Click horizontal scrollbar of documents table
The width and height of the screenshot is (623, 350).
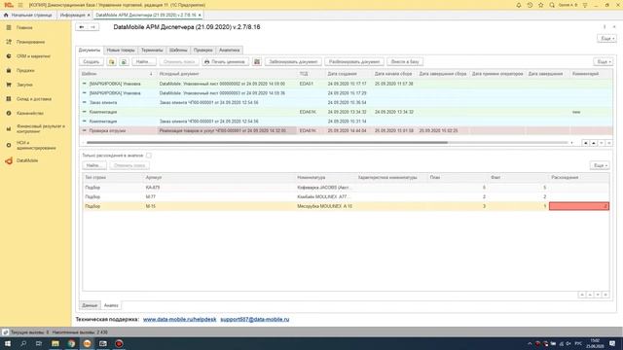(x=267, y=143)
